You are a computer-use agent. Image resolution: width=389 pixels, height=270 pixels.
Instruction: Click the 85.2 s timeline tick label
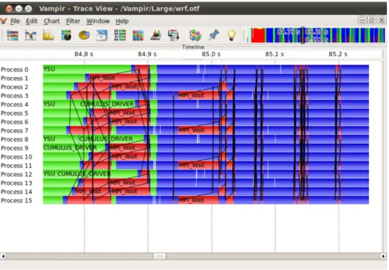[x=338, y=54]
